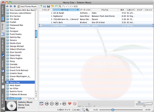
Task: Open the Fleetwood Mac folder
Action: pos(20,25)
